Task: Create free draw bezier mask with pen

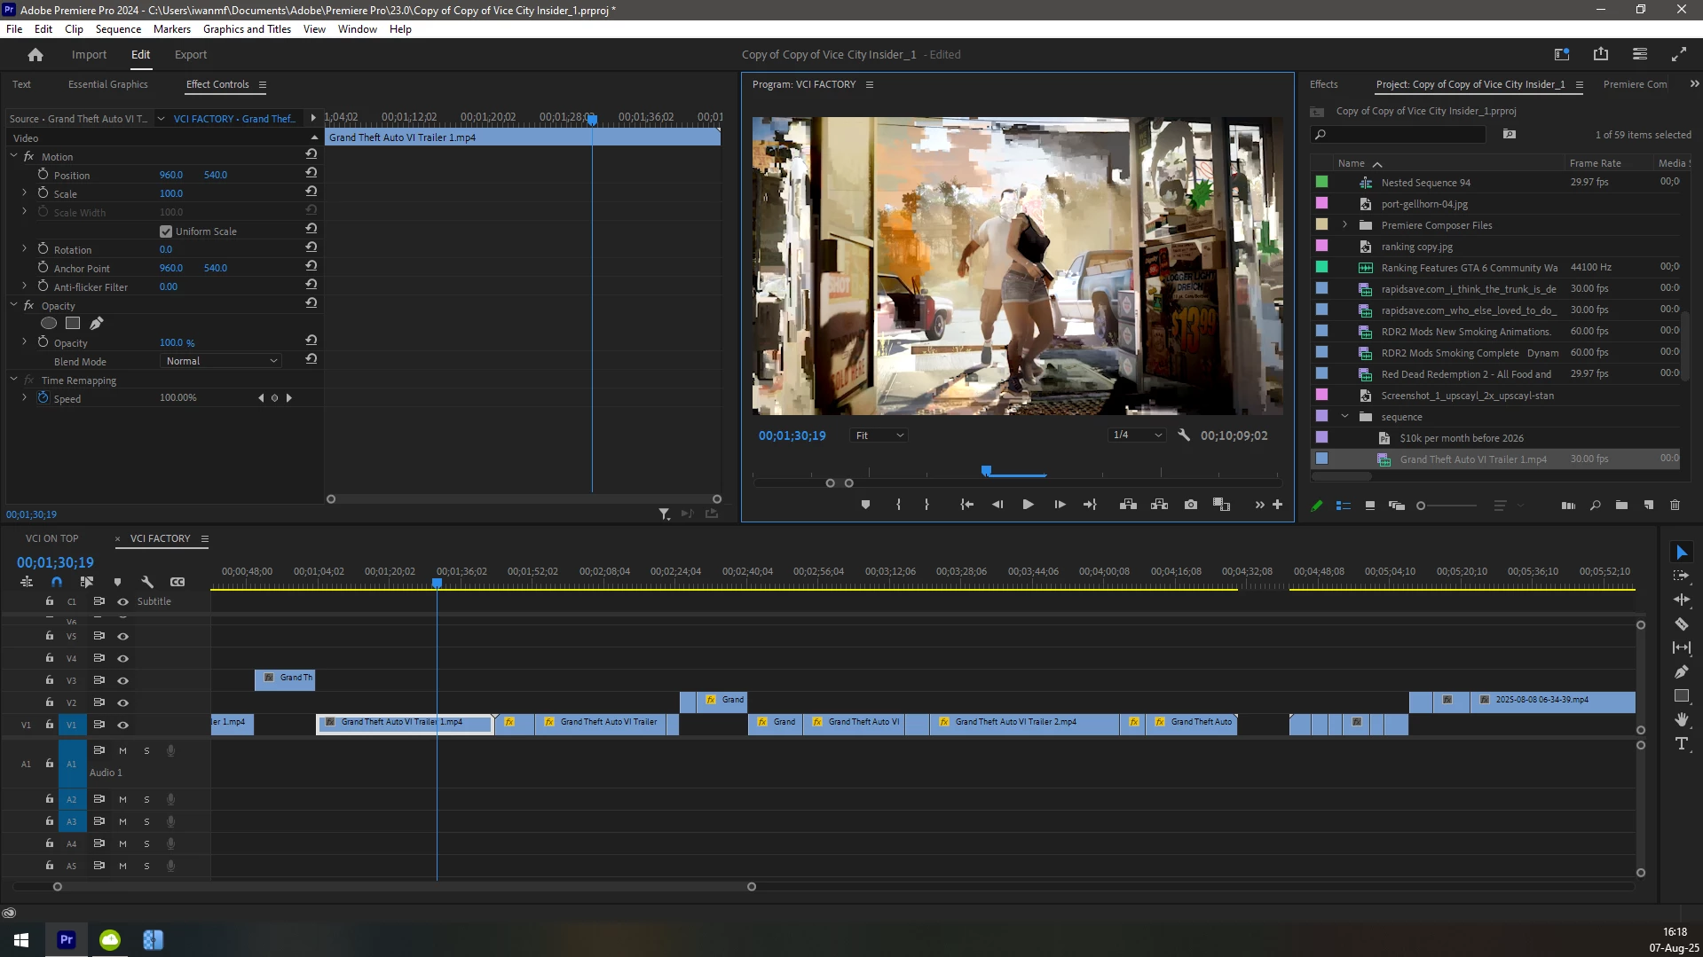Action: 97,324
